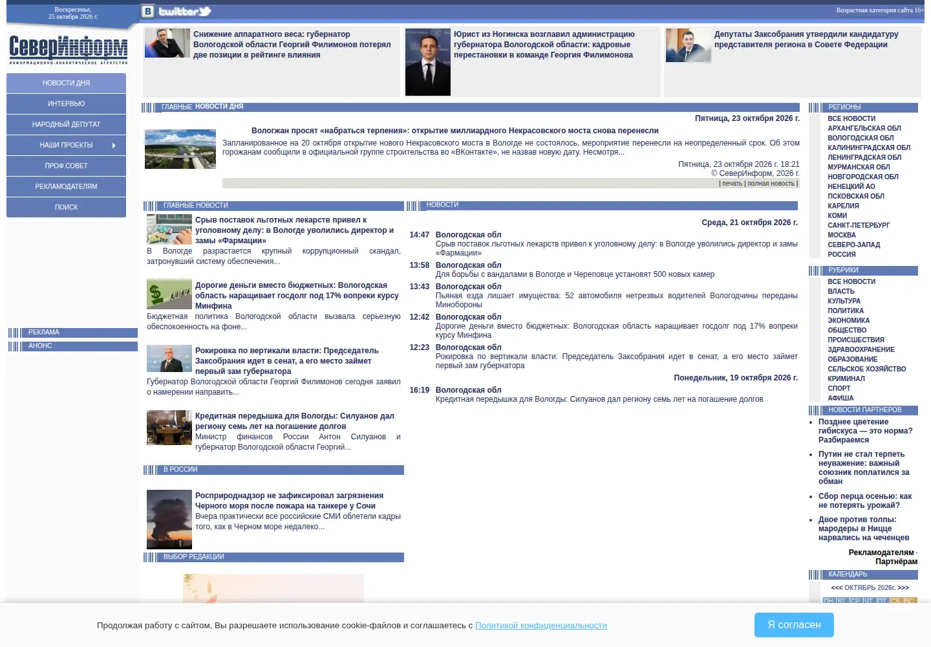Open АФИША rubric
The image size is (931, 647).
click(840, 398)
